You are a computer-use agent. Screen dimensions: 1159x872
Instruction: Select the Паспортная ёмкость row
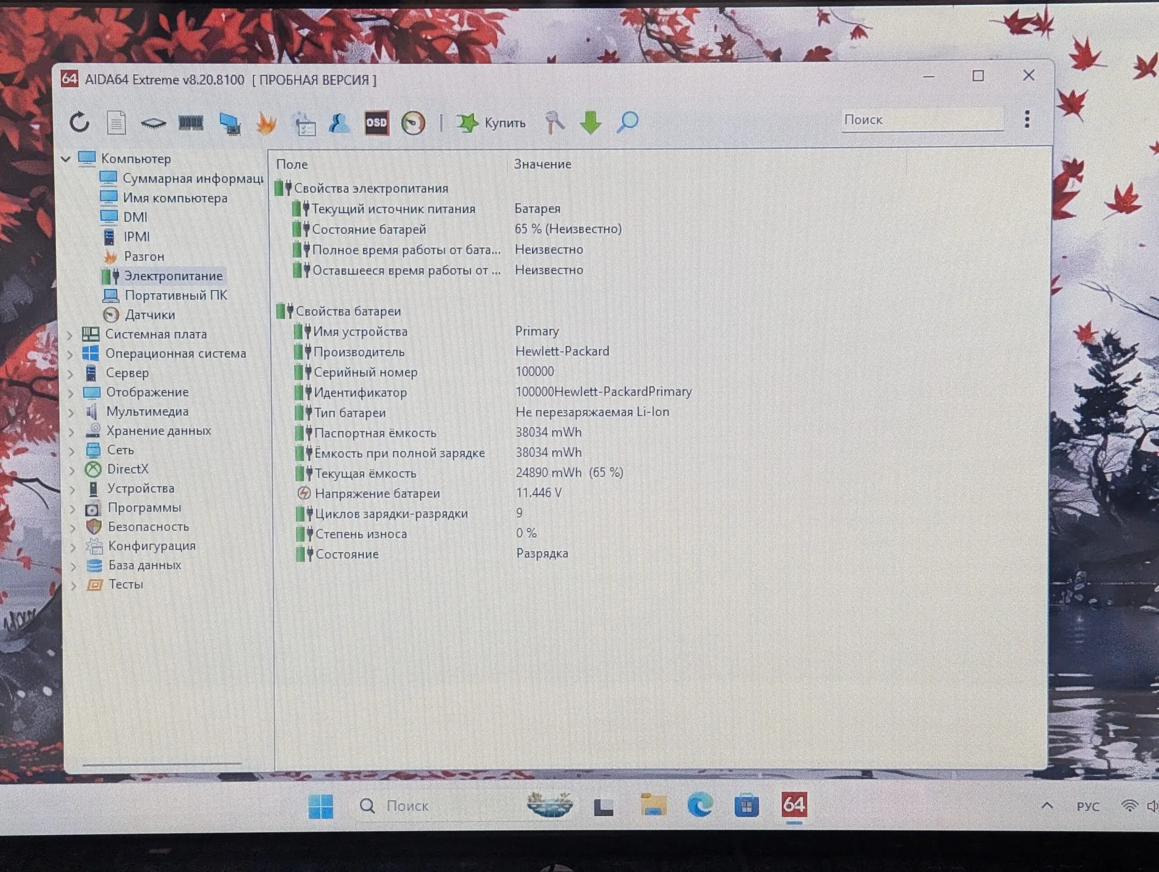(x=438, y=433)
